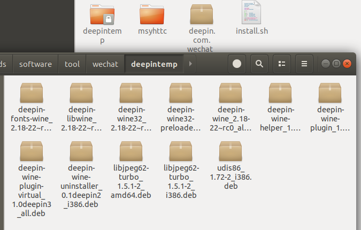Screen dimensions: 361x230
Task: Click the 'deepin-wine-helper_1....' label text
Action: tap(280, 119)
